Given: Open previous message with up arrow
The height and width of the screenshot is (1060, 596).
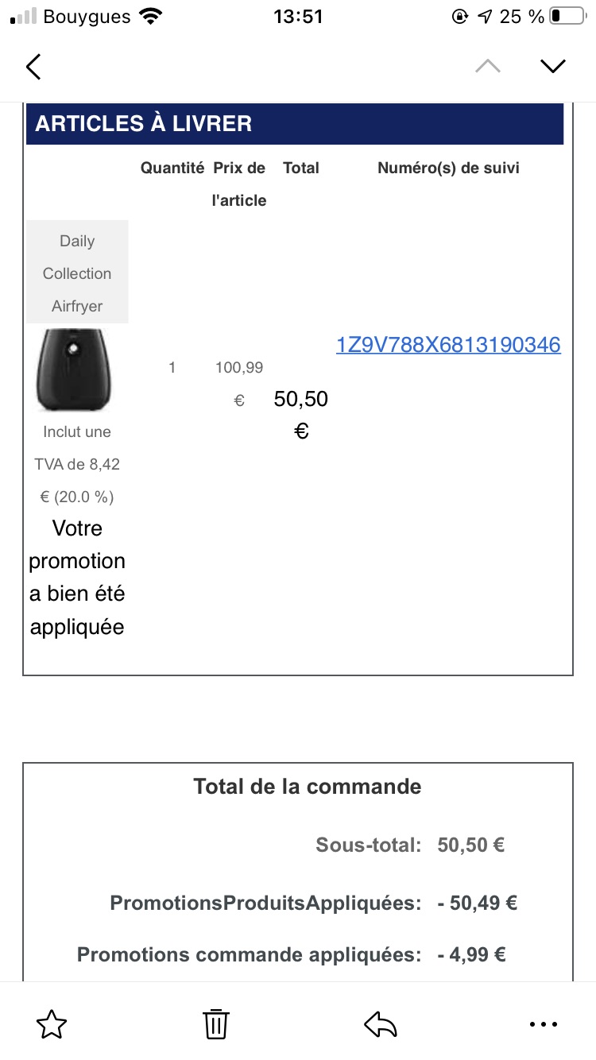Looking at the screenshot, I should point(488,66).
